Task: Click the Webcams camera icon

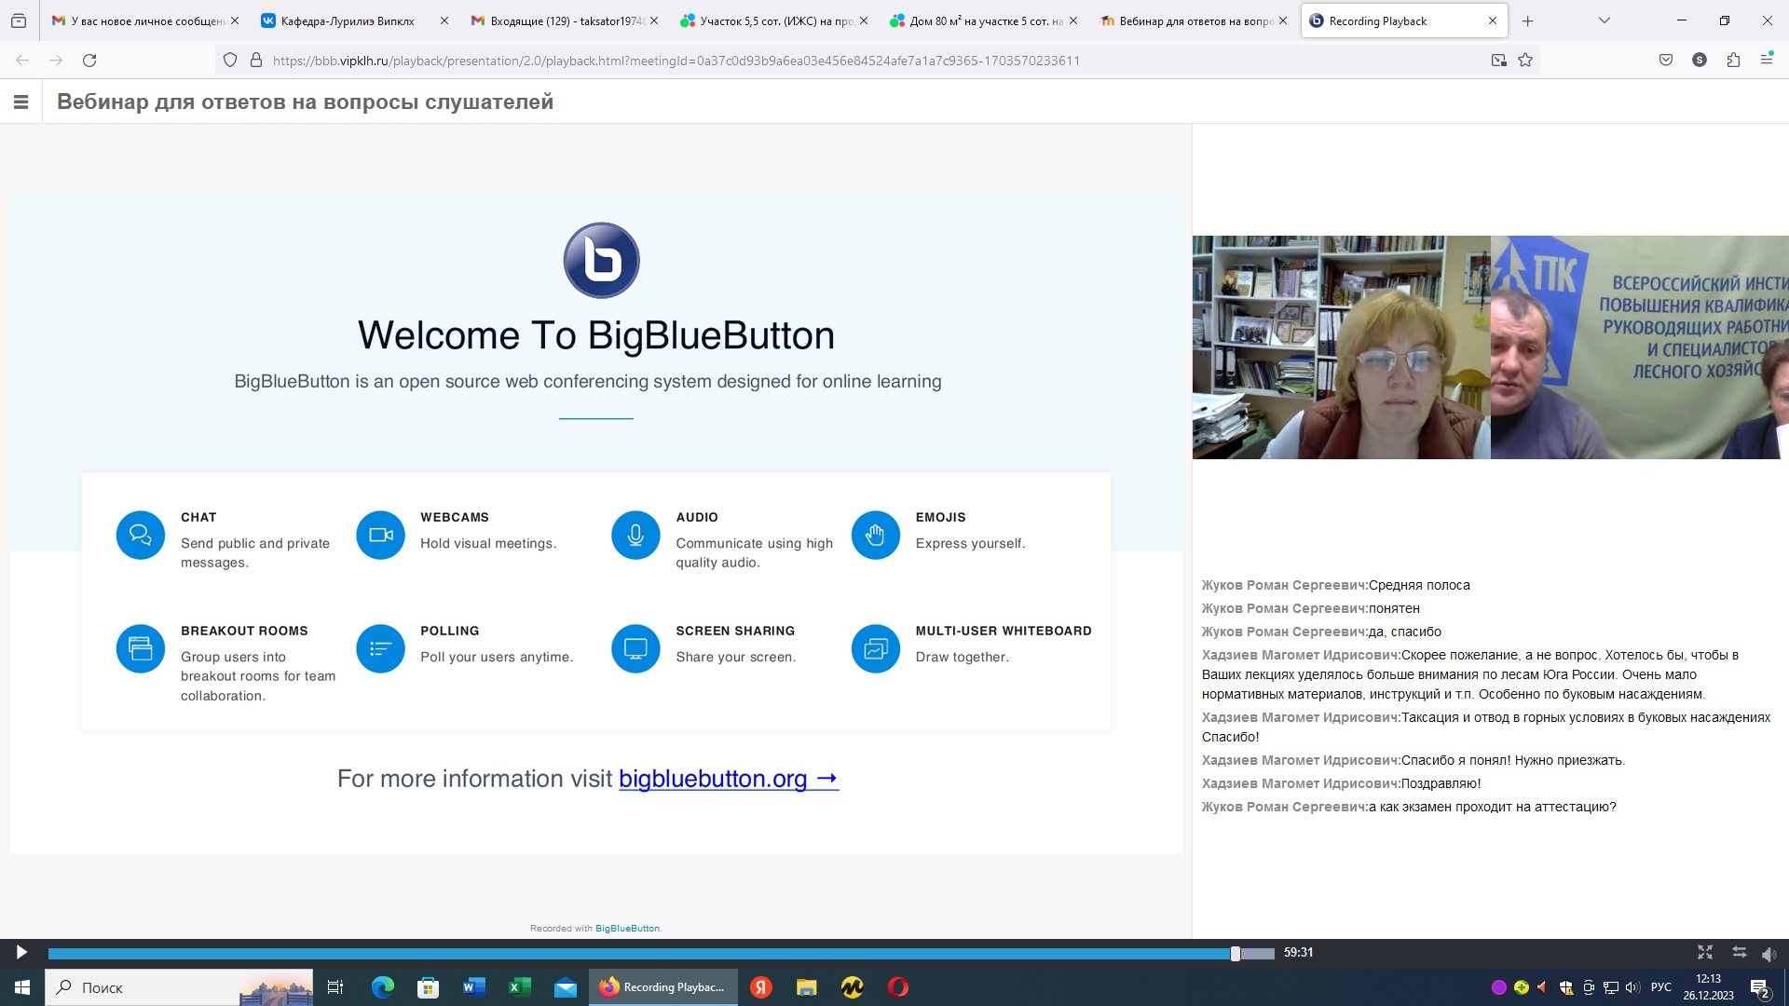Action: click(x=380, y=536)
